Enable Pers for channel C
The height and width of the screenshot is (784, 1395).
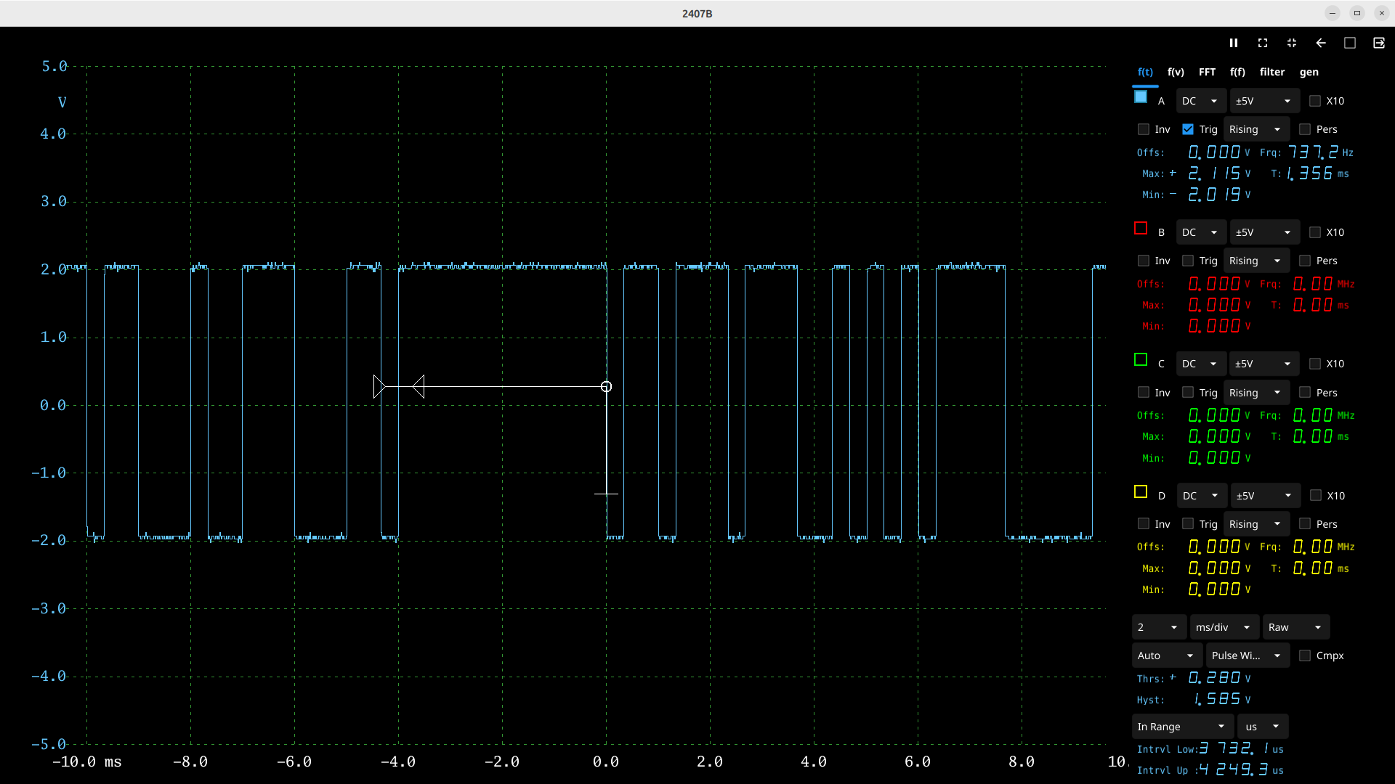click(1305, 393)
